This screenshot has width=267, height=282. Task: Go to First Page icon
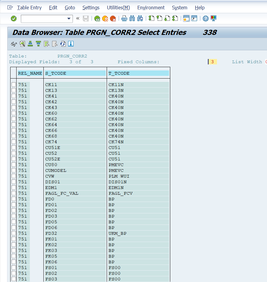[x=151, y=18]
